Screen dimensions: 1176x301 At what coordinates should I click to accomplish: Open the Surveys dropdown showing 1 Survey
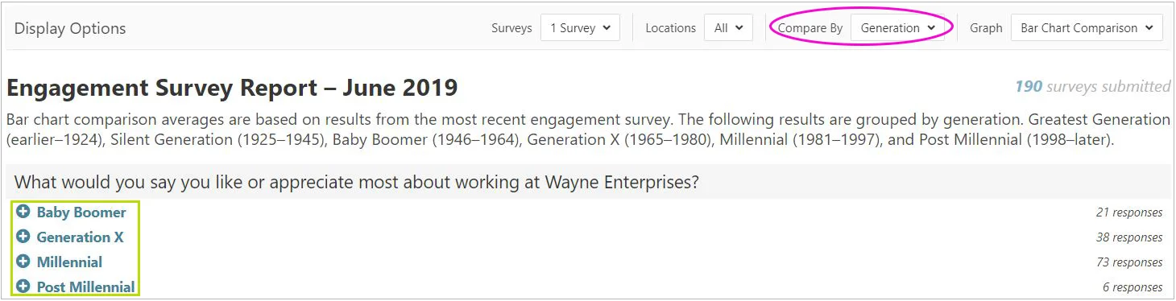(580, 27)
